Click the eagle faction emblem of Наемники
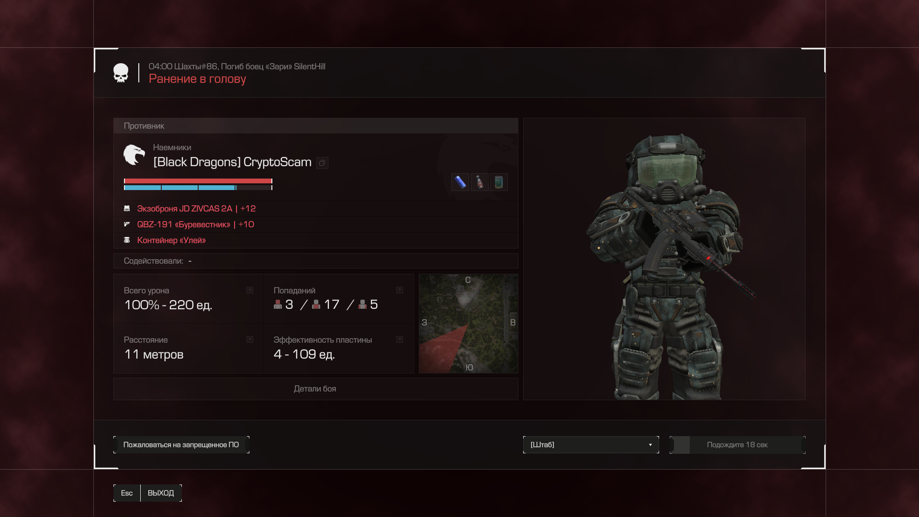This screenshot has height=517, width=919. tap(134, 155)
